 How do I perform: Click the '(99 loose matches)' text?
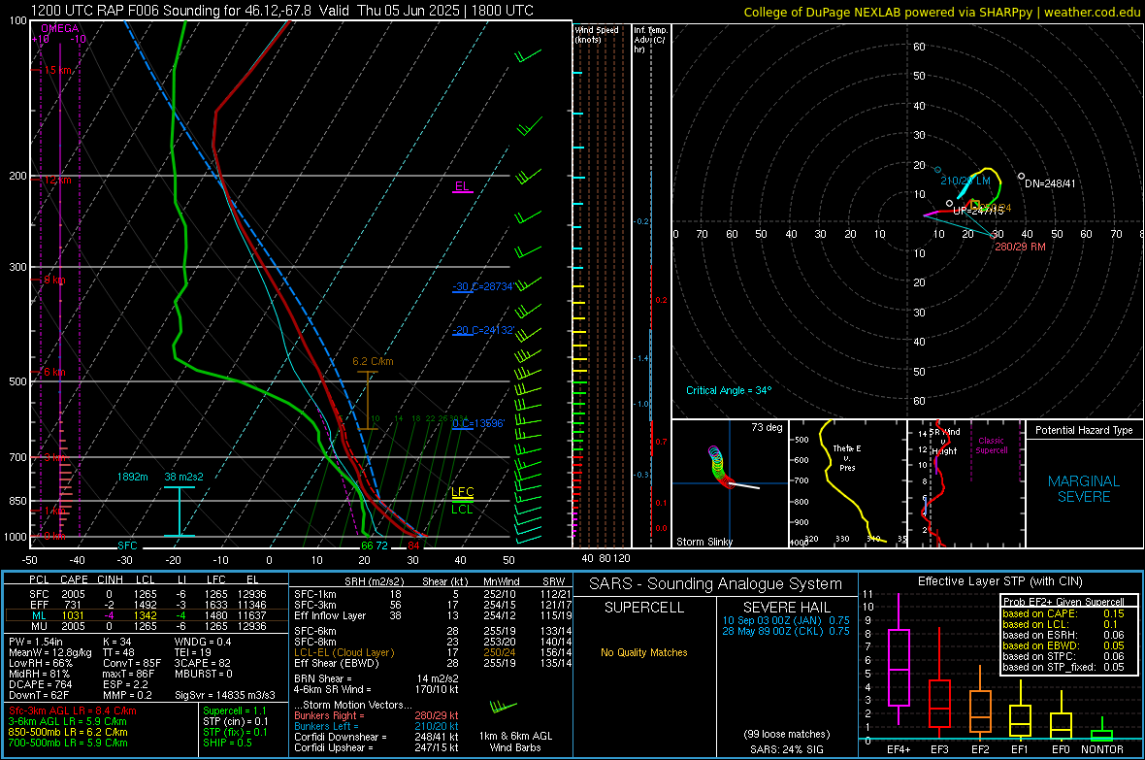pyautogui.click(x=786, y=735)
